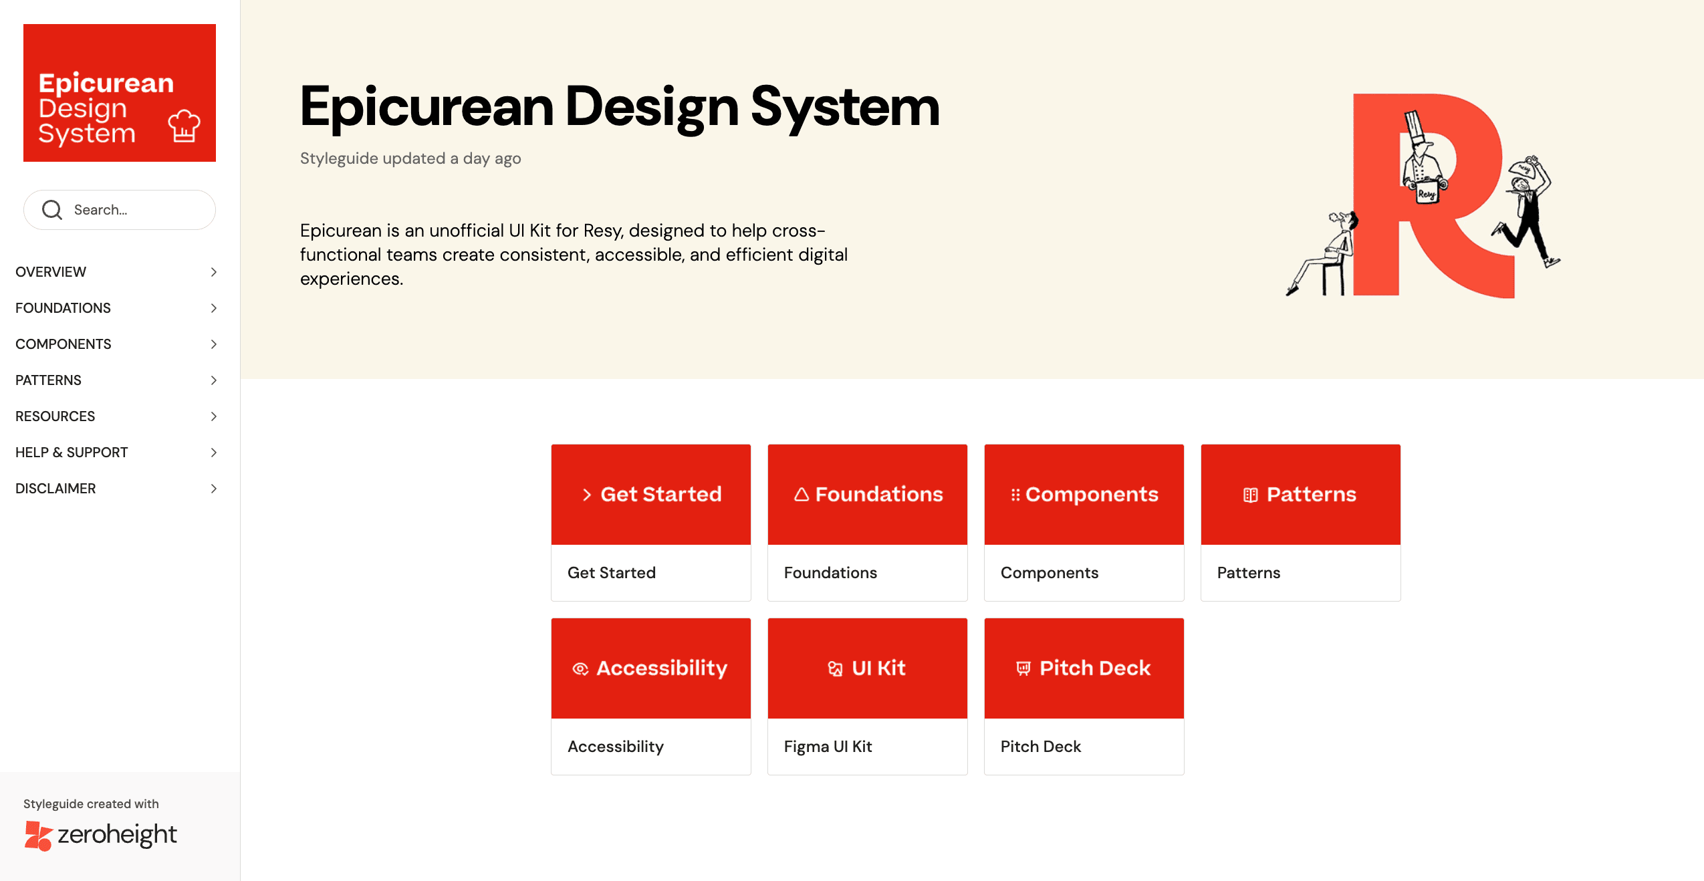
Task: Click the eye icon on Accessibility tile
Action: point(580,668)
